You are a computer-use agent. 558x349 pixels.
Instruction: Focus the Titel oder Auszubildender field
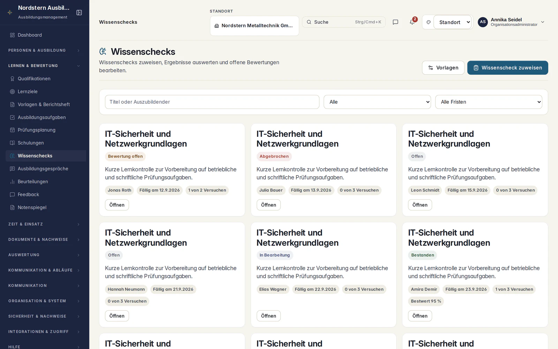point(212,102)
